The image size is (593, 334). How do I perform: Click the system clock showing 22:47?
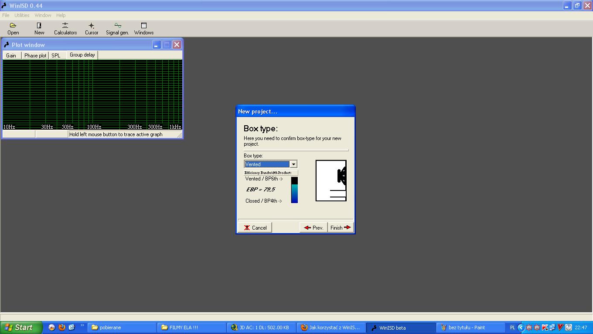(581, 327)
